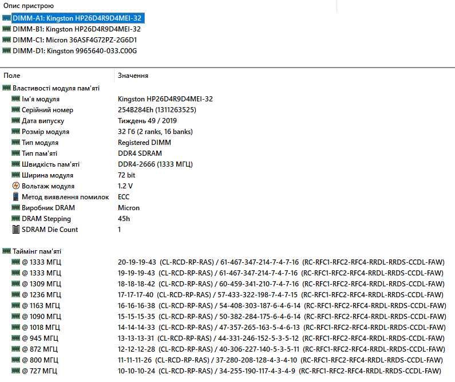The width and height of the screenshot is (455, 382).
Task: Click the icon next to 'Швидкість пам'яті'
Action: [x=15, y=164]
